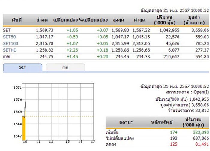Click declining volume 81,491
Image resolution: width=210 pixels, height=151 pixels.
[x=202, y=144]
